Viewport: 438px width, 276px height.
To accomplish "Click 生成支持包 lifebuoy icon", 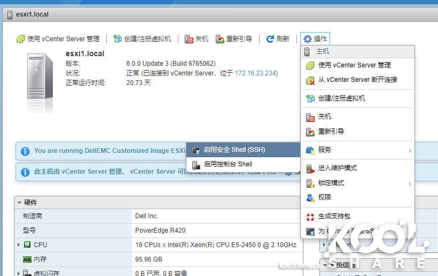I will pos(310,217).
